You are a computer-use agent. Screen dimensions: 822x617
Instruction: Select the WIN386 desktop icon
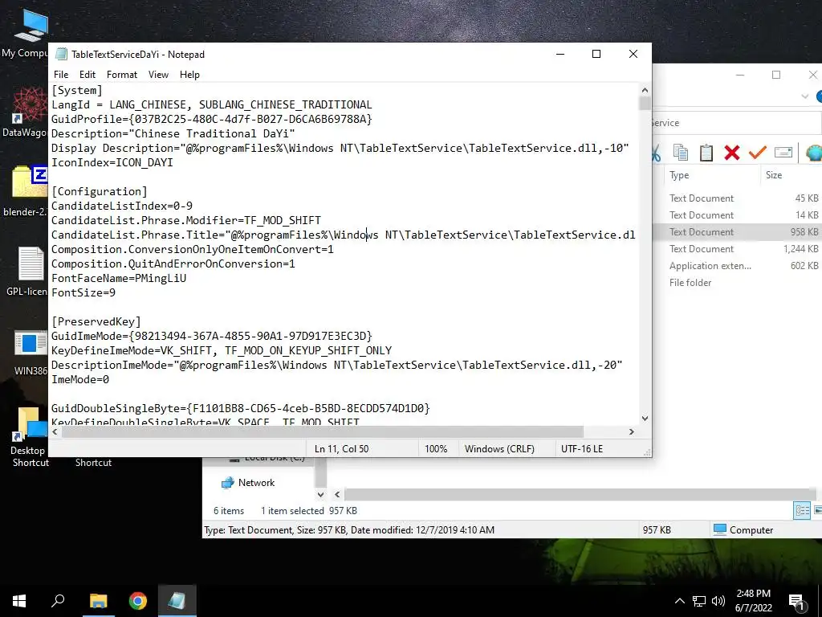point(31,344)
